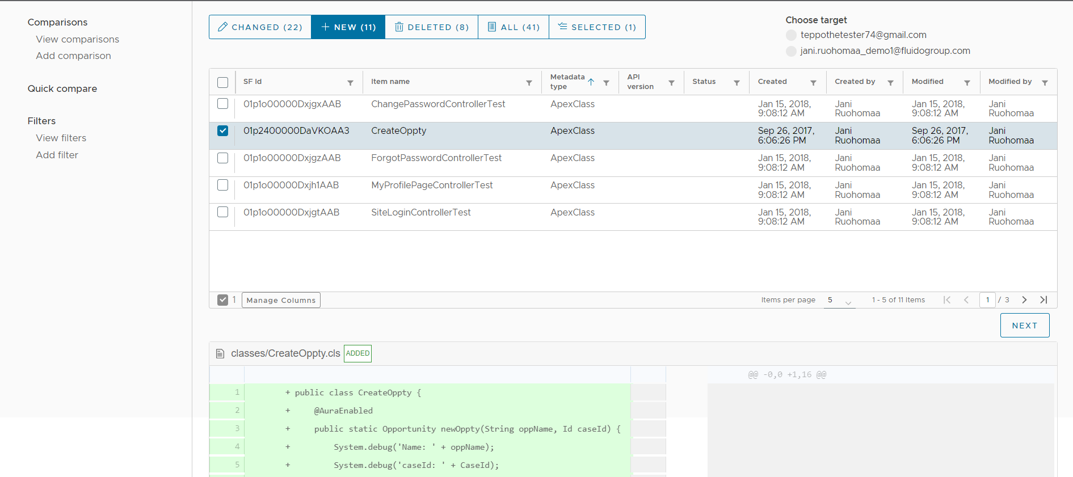1073x477 pixels.
Task: Open the Item name column filter
Action: 529,83
